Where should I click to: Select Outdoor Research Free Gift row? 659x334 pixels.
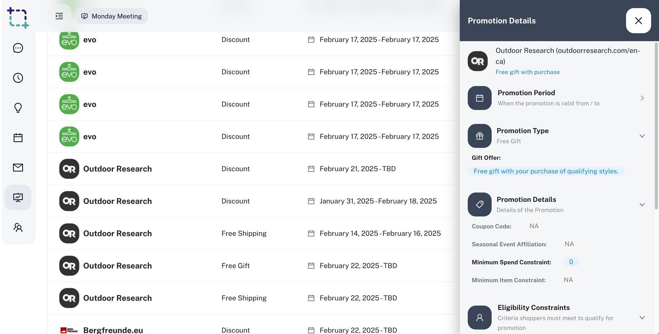click(254, 266)
